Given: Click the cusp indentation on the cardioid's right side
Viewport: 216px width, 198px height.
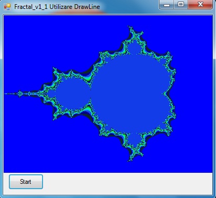Looking at the screenshot, I should coord(165,94).
